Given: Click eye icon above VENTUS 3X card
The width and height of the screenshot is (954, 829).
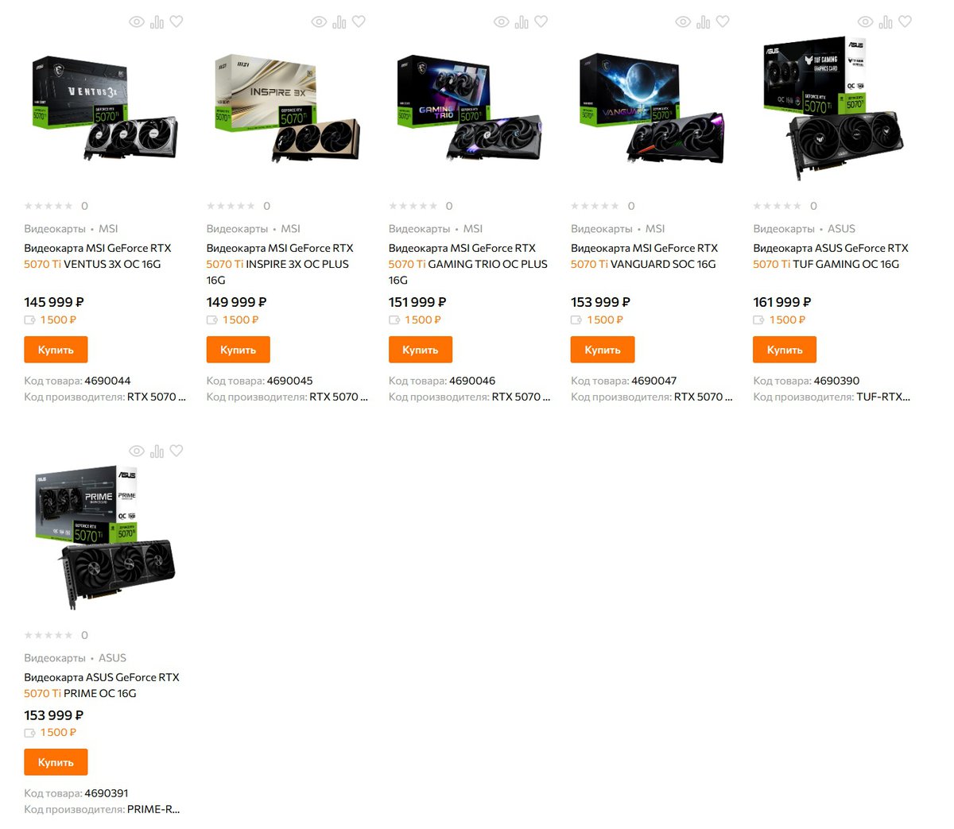Looking at the screenshot, I should click(137, 22).
